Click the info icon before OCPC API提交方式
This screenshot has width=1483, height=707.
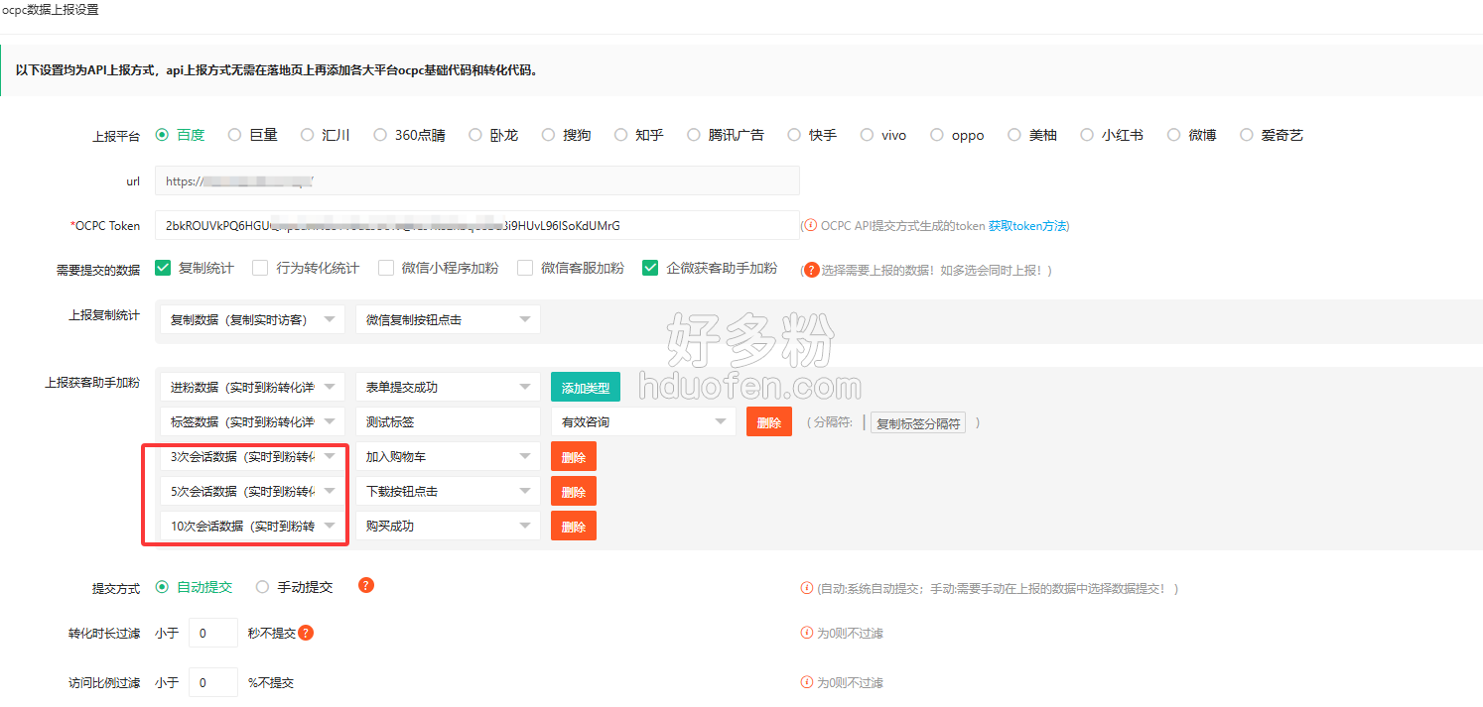click(810, 226)
